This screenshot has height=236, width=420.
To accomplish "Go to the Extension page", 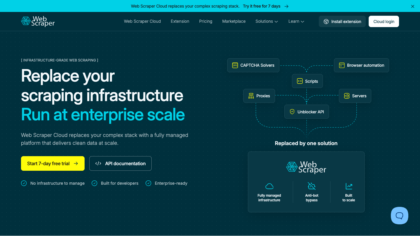I will [180, 21].
